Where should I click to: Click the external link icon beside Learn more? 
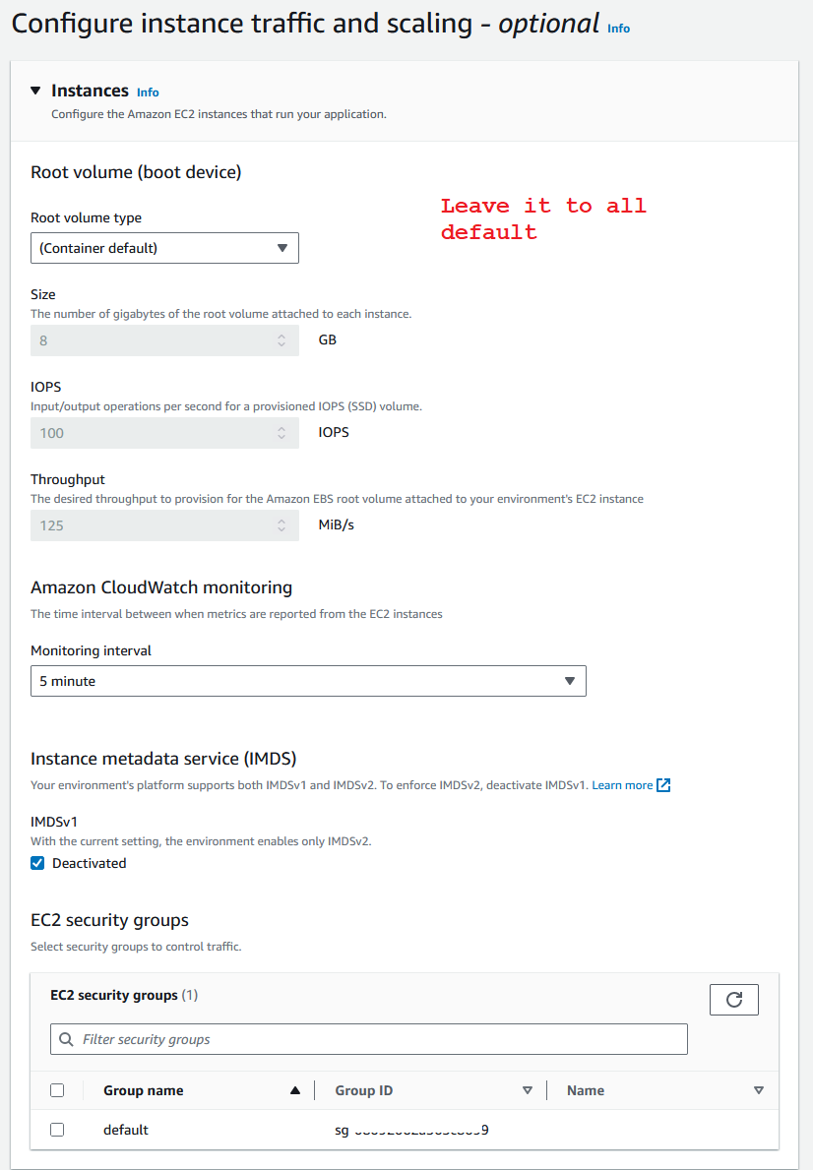click(x=663, y=785)
